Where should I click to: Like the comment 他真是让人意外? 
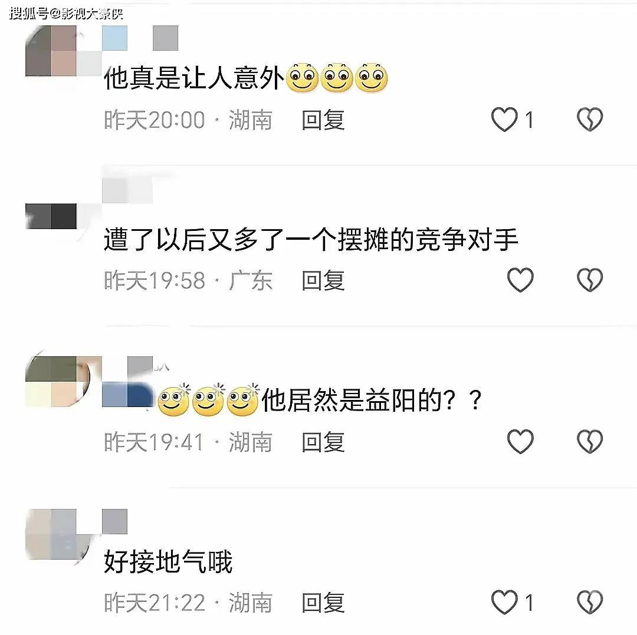click(504, 120)
